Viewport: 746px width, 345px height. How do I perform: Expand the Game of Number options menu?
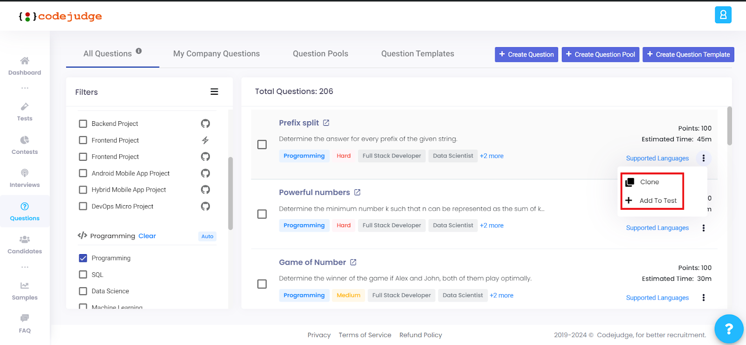point(704,297)
